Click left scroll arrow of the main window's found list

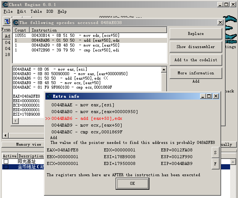click(x=6, y=135)
